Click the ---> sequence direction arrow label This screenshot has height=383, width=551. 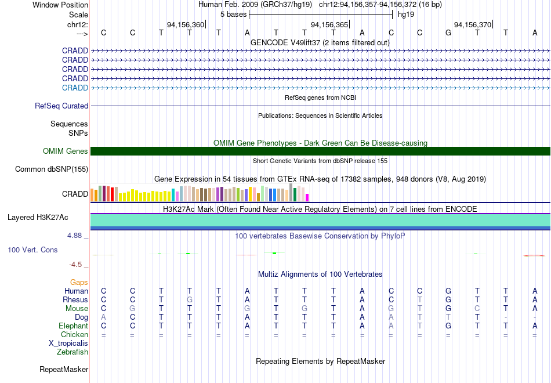[82, 34]
